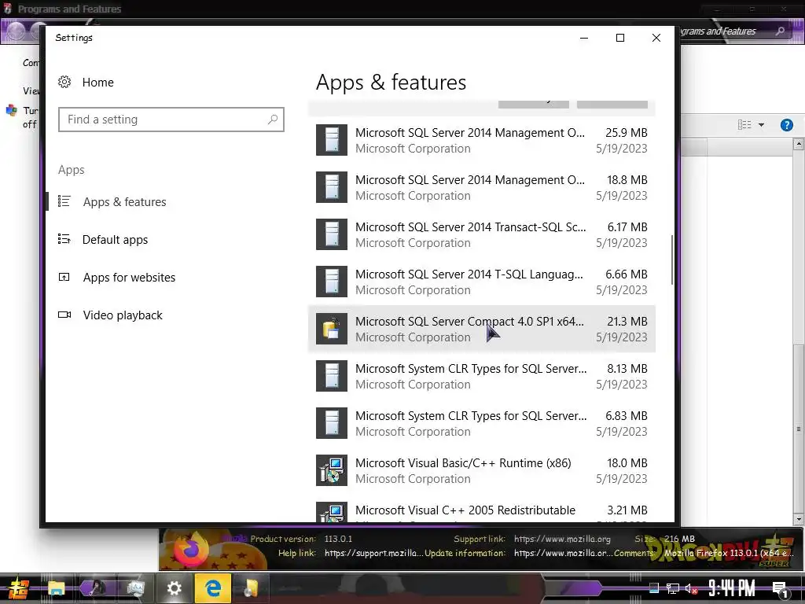The width and height of the screenshot is (805, 604).
Task: Open the yellow folder taskbar app
Action: [x=251, y=588]
